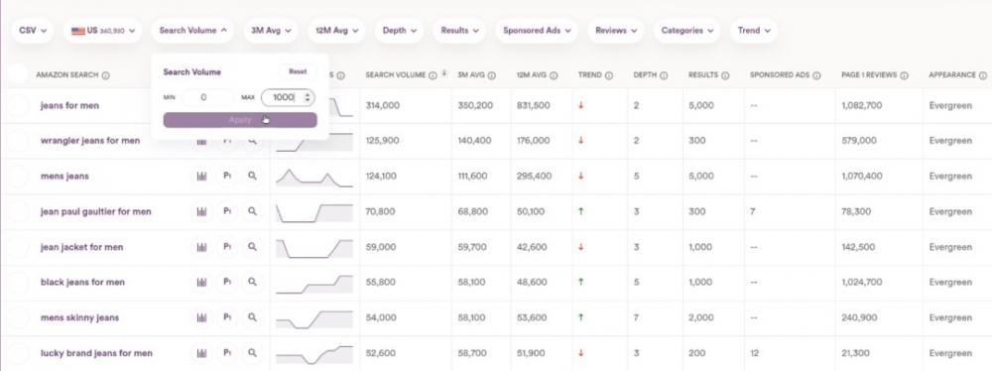Apply the search volume filter

(240, 120)
